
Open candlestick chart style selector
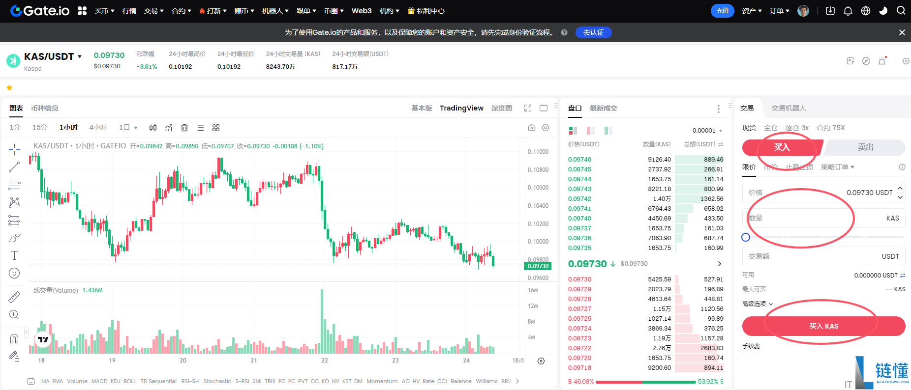coord(153,128)
